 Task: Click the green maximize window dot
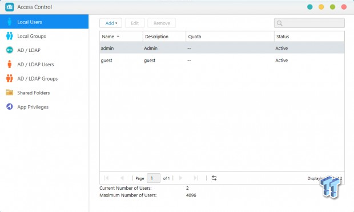(332, 7)
